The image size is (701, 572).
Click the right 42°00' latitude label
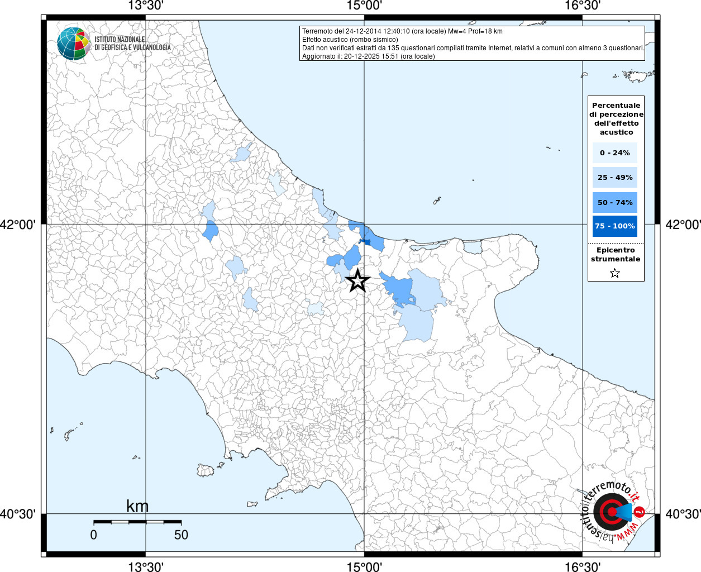[x=683, y=225]
